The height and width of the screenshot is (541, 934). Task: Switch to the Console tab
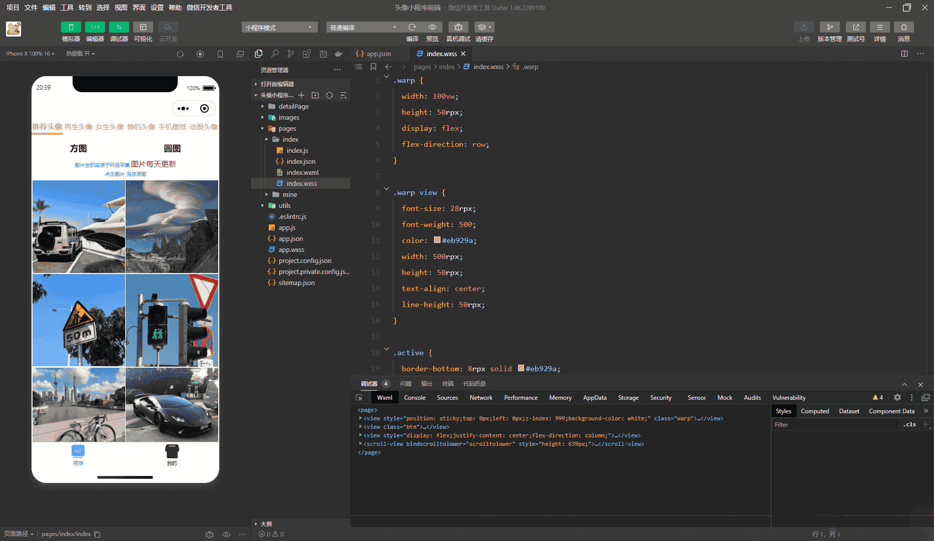click(x=414, y=398)
